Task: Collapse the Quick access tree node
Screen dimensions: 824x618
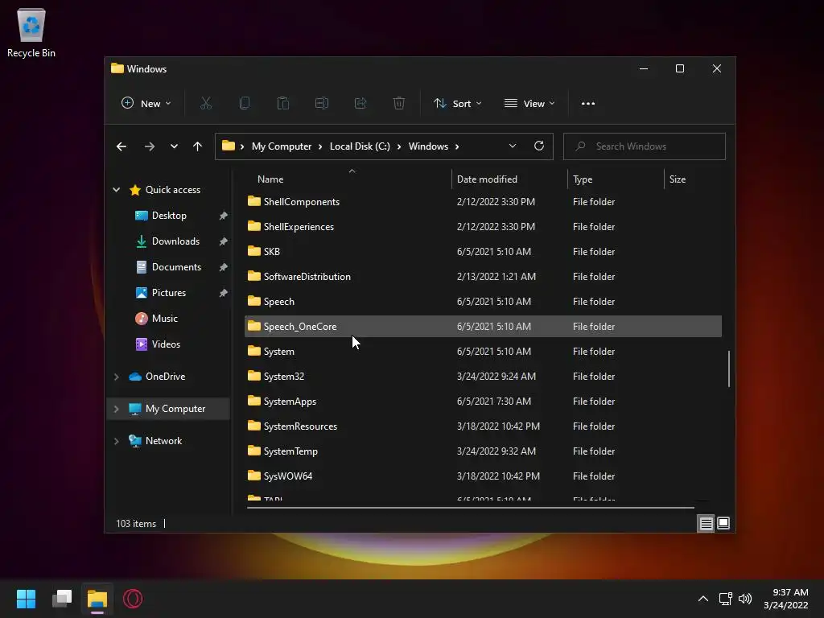Action: coord(116,190)
